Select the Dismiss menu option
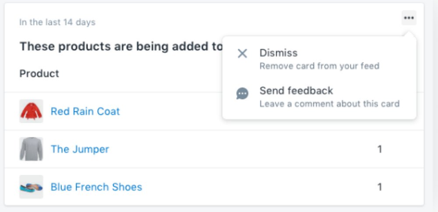Screen dimensions: 438x212 [x=319, y=59]
